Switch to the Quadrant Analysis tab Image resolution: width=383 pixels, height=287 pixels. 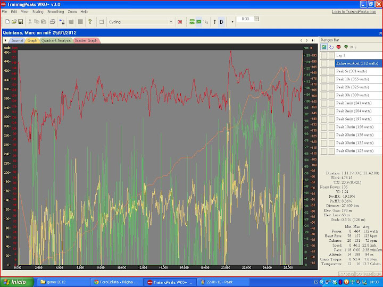tap(56, 40)
